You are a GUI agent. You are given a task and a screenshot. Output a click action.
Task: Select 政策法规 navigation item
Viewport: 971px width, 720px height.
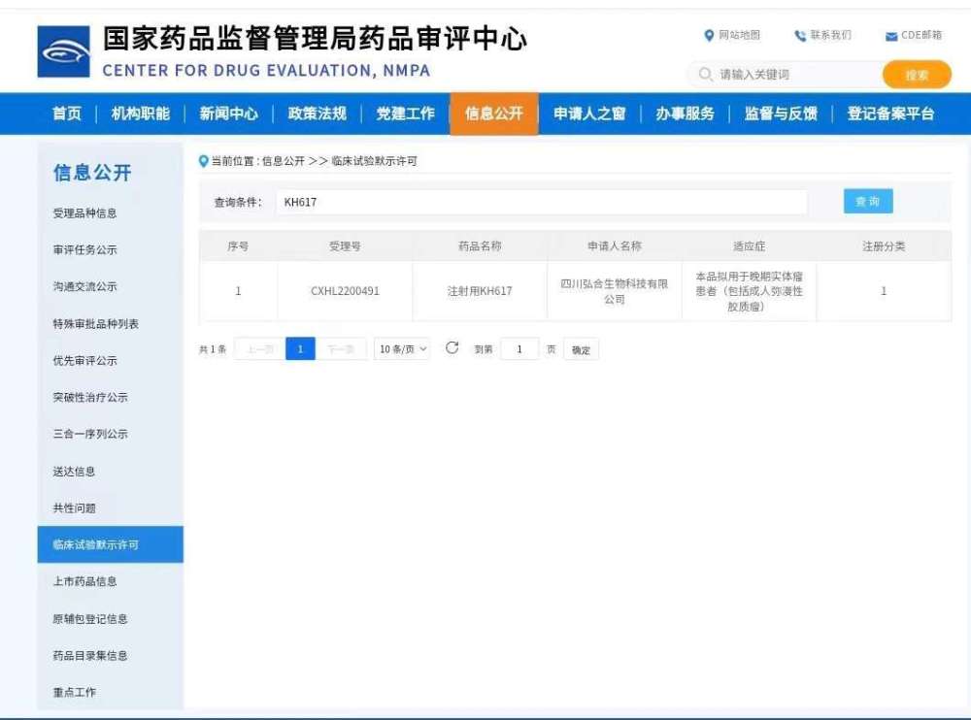coord(318,114)
